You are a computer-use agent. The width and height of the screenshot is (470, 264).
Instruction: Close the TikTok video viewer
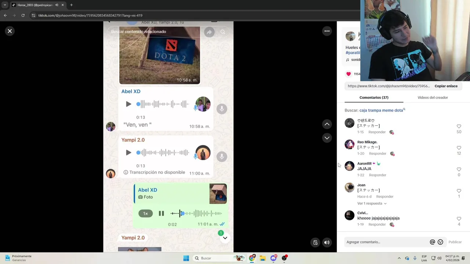(10, 31)
